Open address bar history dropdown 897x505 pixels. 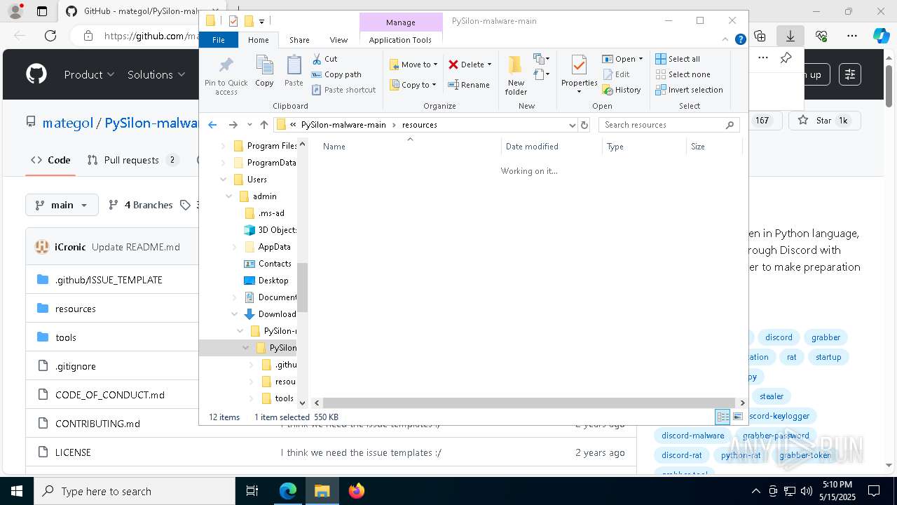pyautogui.click(x=573, y=125)
